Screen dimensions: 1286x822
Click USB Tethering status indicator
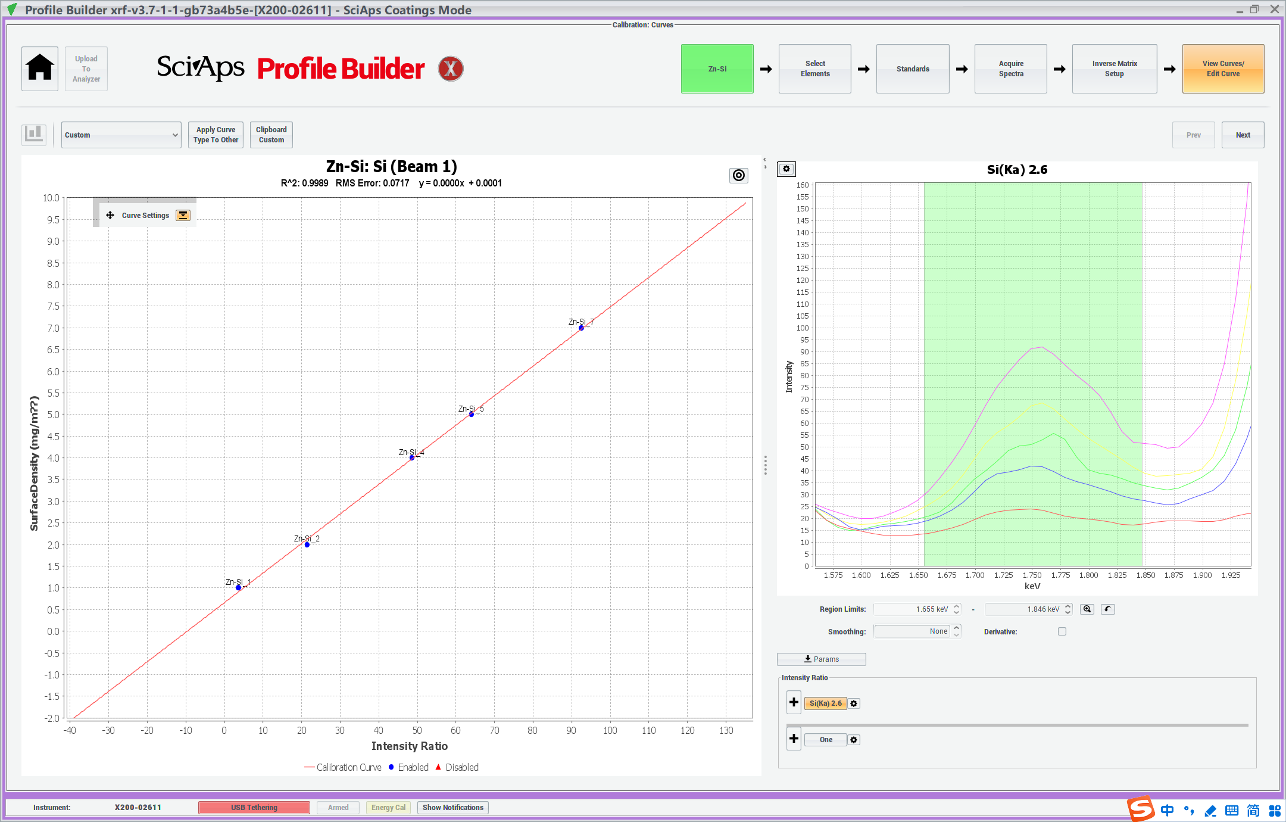tap(254, 807)
